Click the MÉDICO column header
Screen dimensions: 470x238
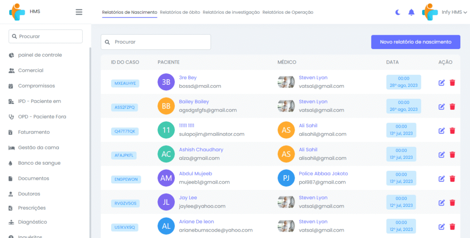click(287, 62)
